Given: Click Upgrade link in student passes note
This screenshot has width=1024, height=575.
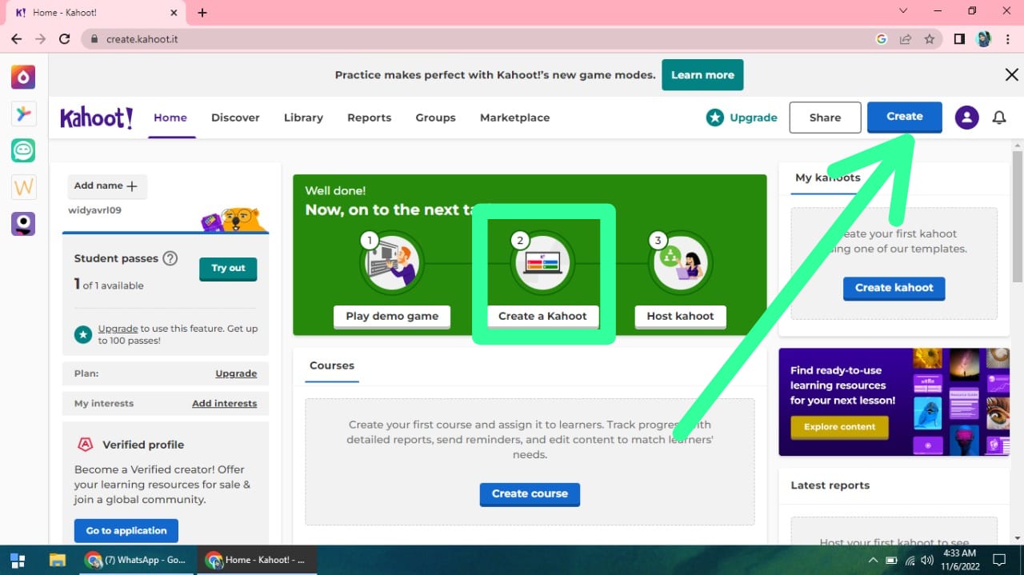Looking at the screenshot, I should tap(118, 329).
